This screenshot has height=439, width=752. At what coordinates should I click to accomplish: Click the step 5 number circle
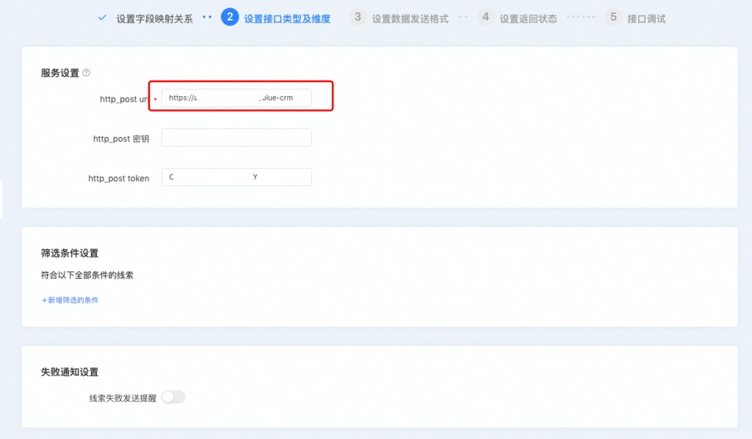pyautogui.click(x=613, y=18)
